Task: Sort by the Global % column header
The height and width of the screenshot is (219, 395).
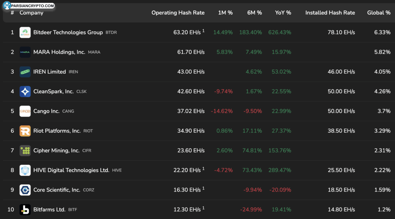Action: click(x=379, y=13)
